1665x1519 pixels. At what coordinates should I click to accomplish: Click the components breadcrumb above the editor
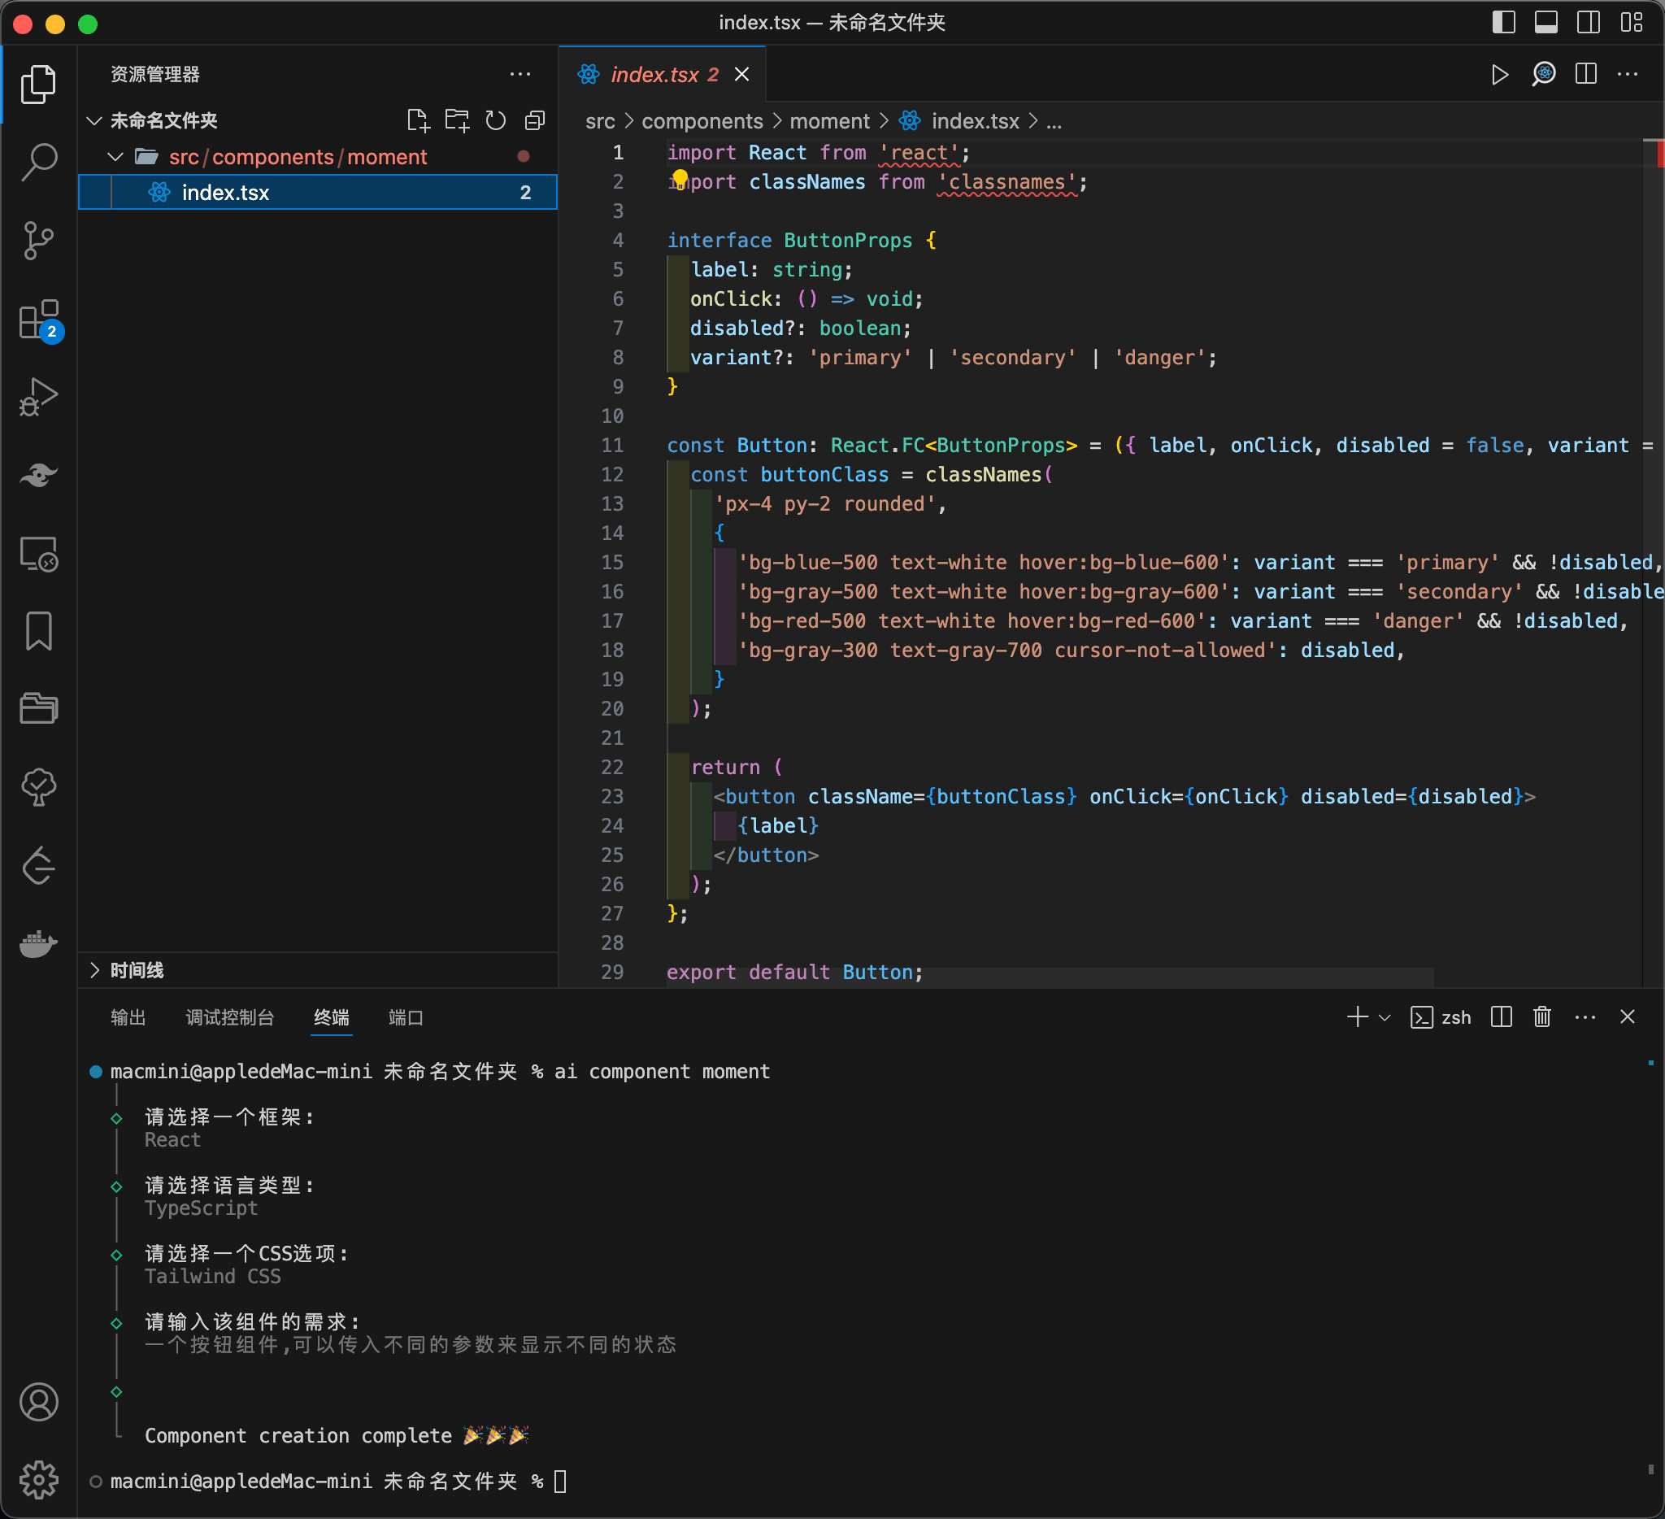(x=702, y=120)
